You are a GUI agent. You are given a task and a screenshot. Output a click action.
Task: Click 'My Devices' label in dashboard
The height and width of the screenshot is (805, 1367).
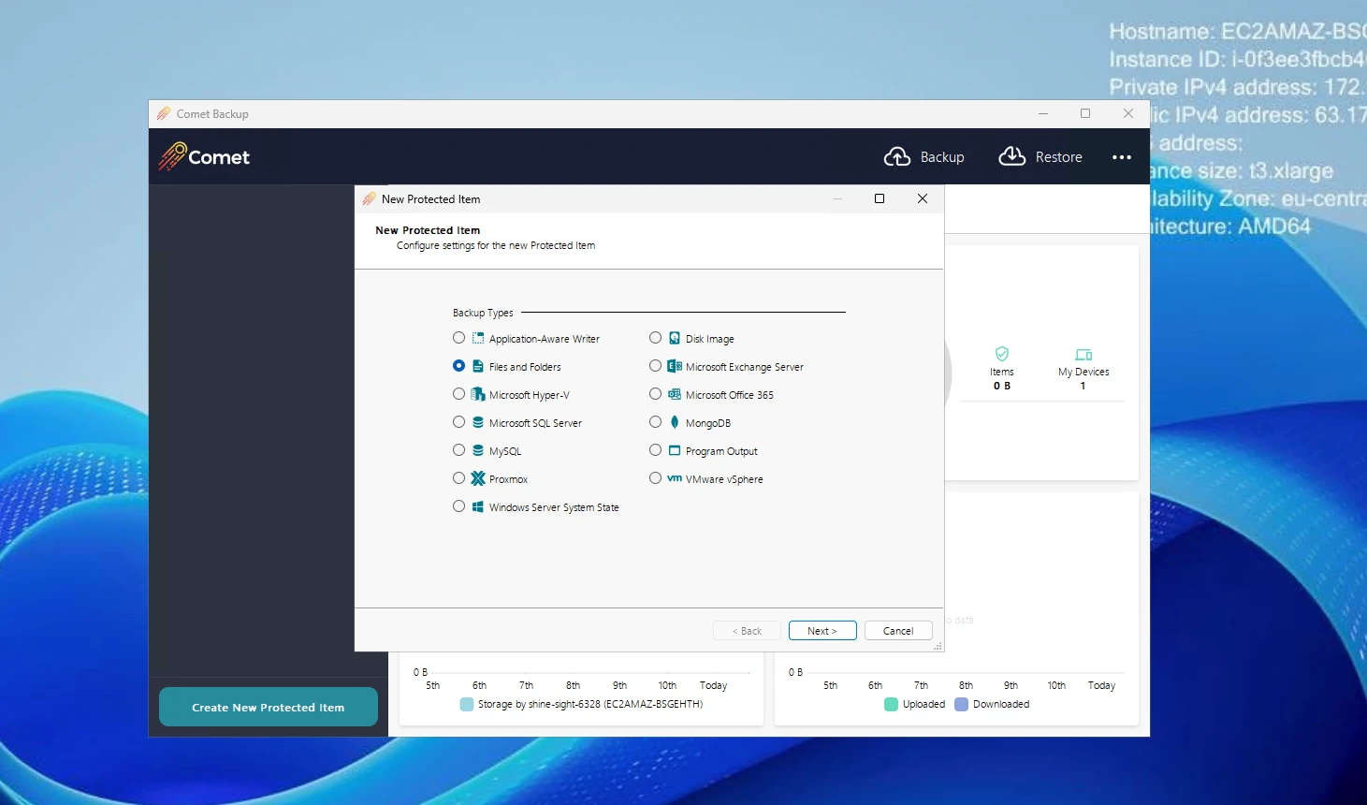pyautogui.click(x=1083, y=372)
